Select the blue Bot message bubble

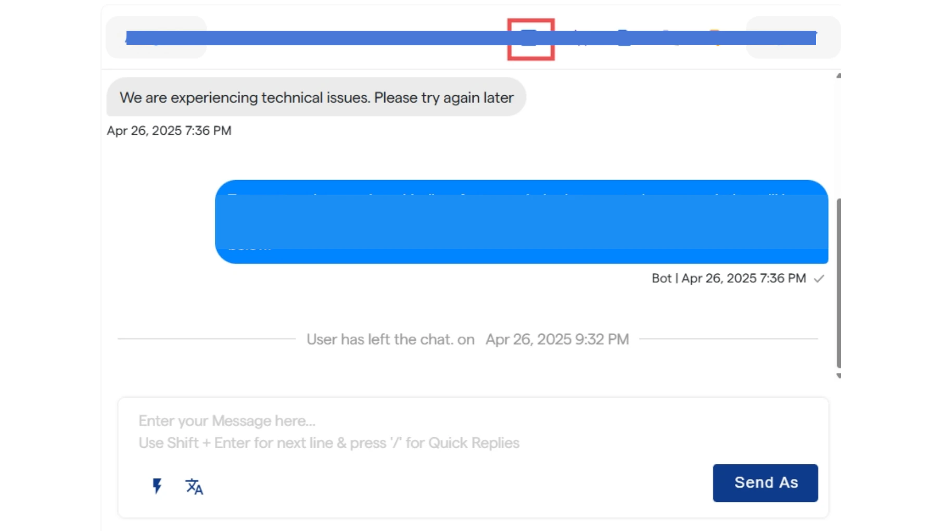point(522,222)
